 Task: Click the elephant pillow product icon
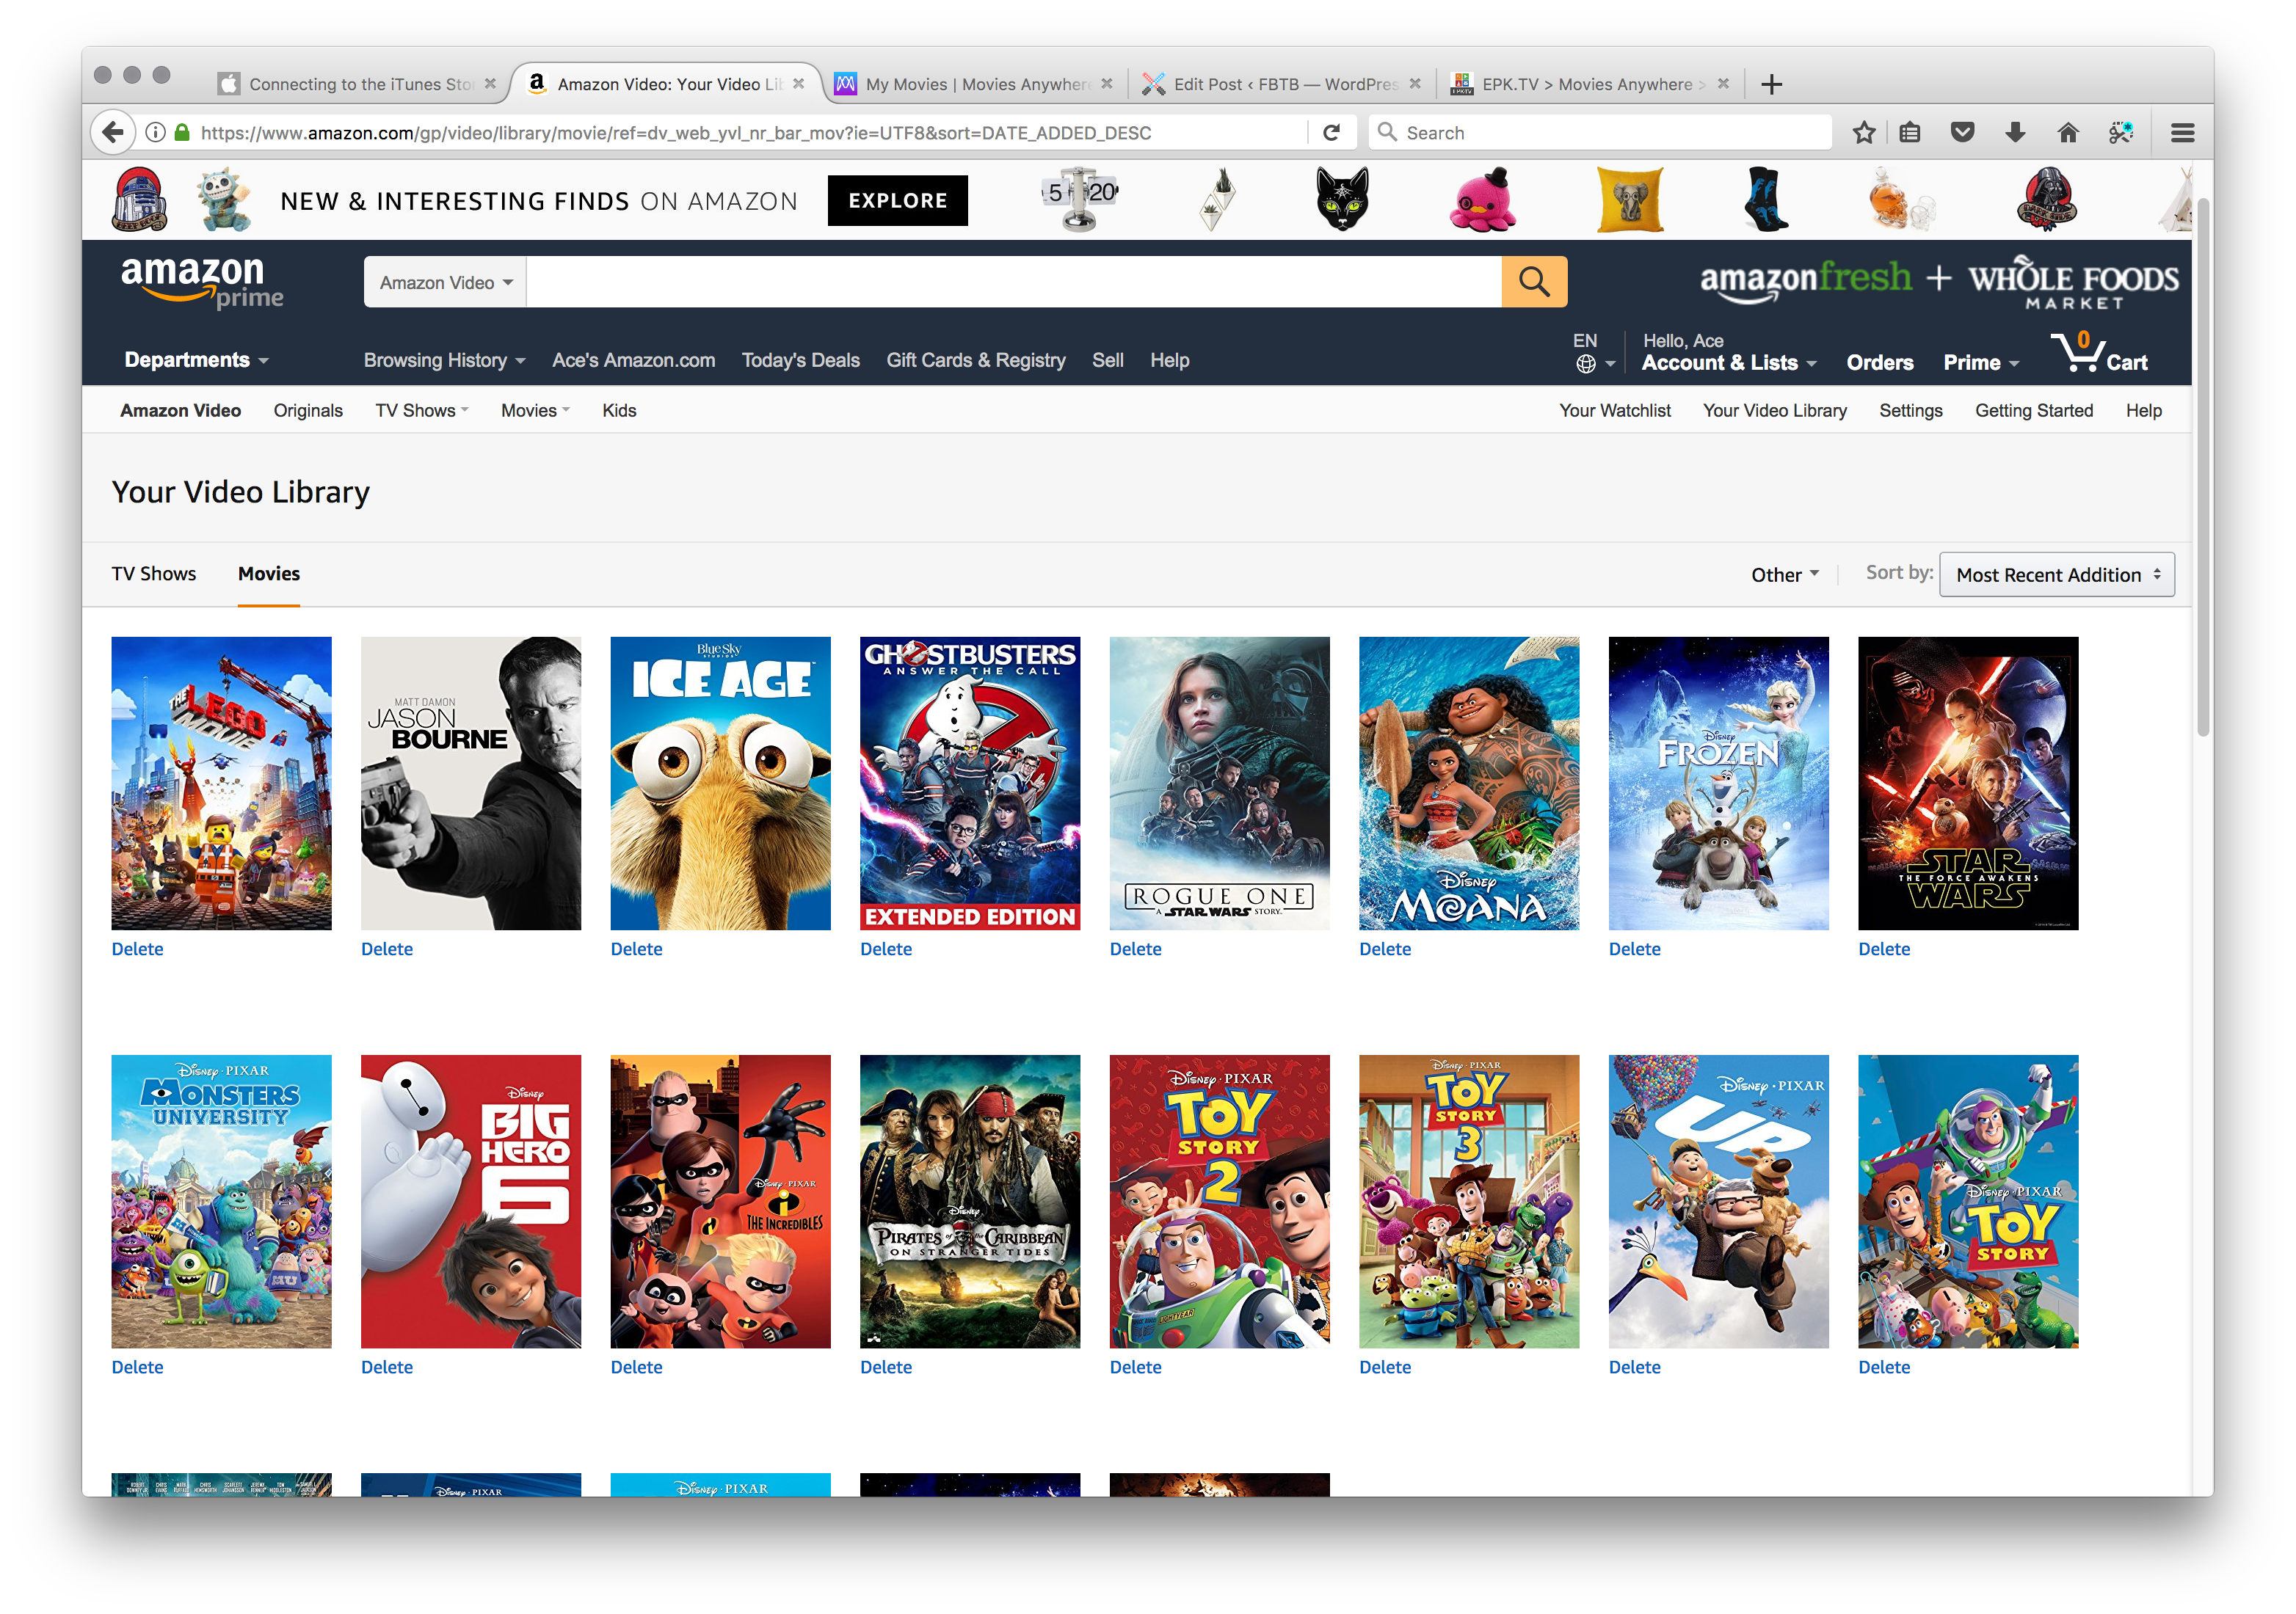(x=1630, y=200)
